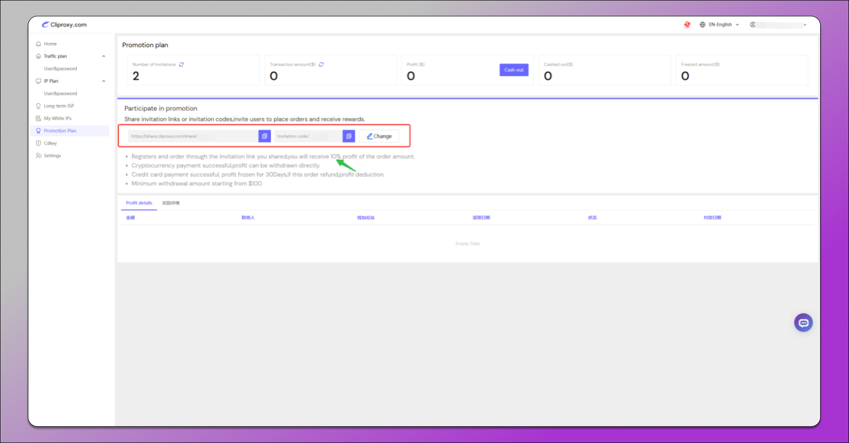
Task: Open IP Plan menu item
Action: click(x=51, y=81)
